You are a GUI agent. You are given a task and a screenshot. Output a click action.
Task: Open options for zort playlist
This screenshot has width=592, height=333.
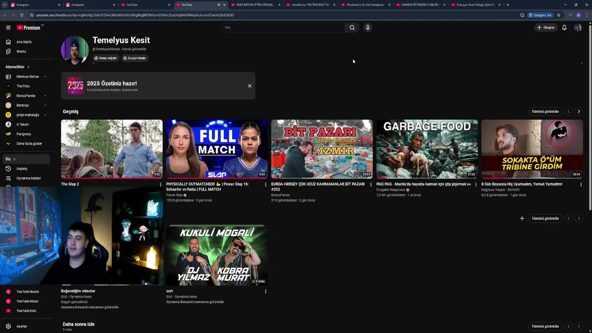(x=265, y=291)
